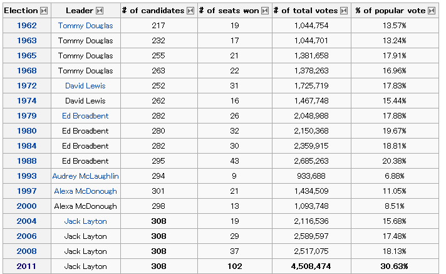Image resolution: width=446 pixels, height=274 pixels.
Task: Select the 4,508,474 total votes cell
Action: click(x=311, y=266)
